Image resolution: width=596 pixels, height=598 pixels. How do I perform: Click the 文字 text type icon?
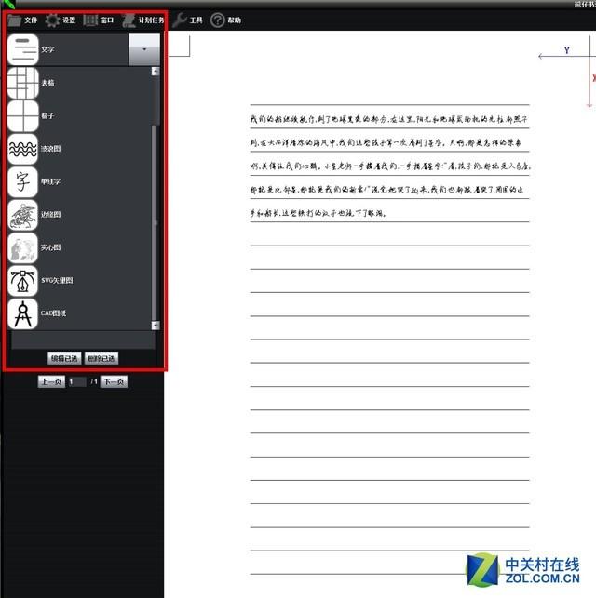point(22,49)
